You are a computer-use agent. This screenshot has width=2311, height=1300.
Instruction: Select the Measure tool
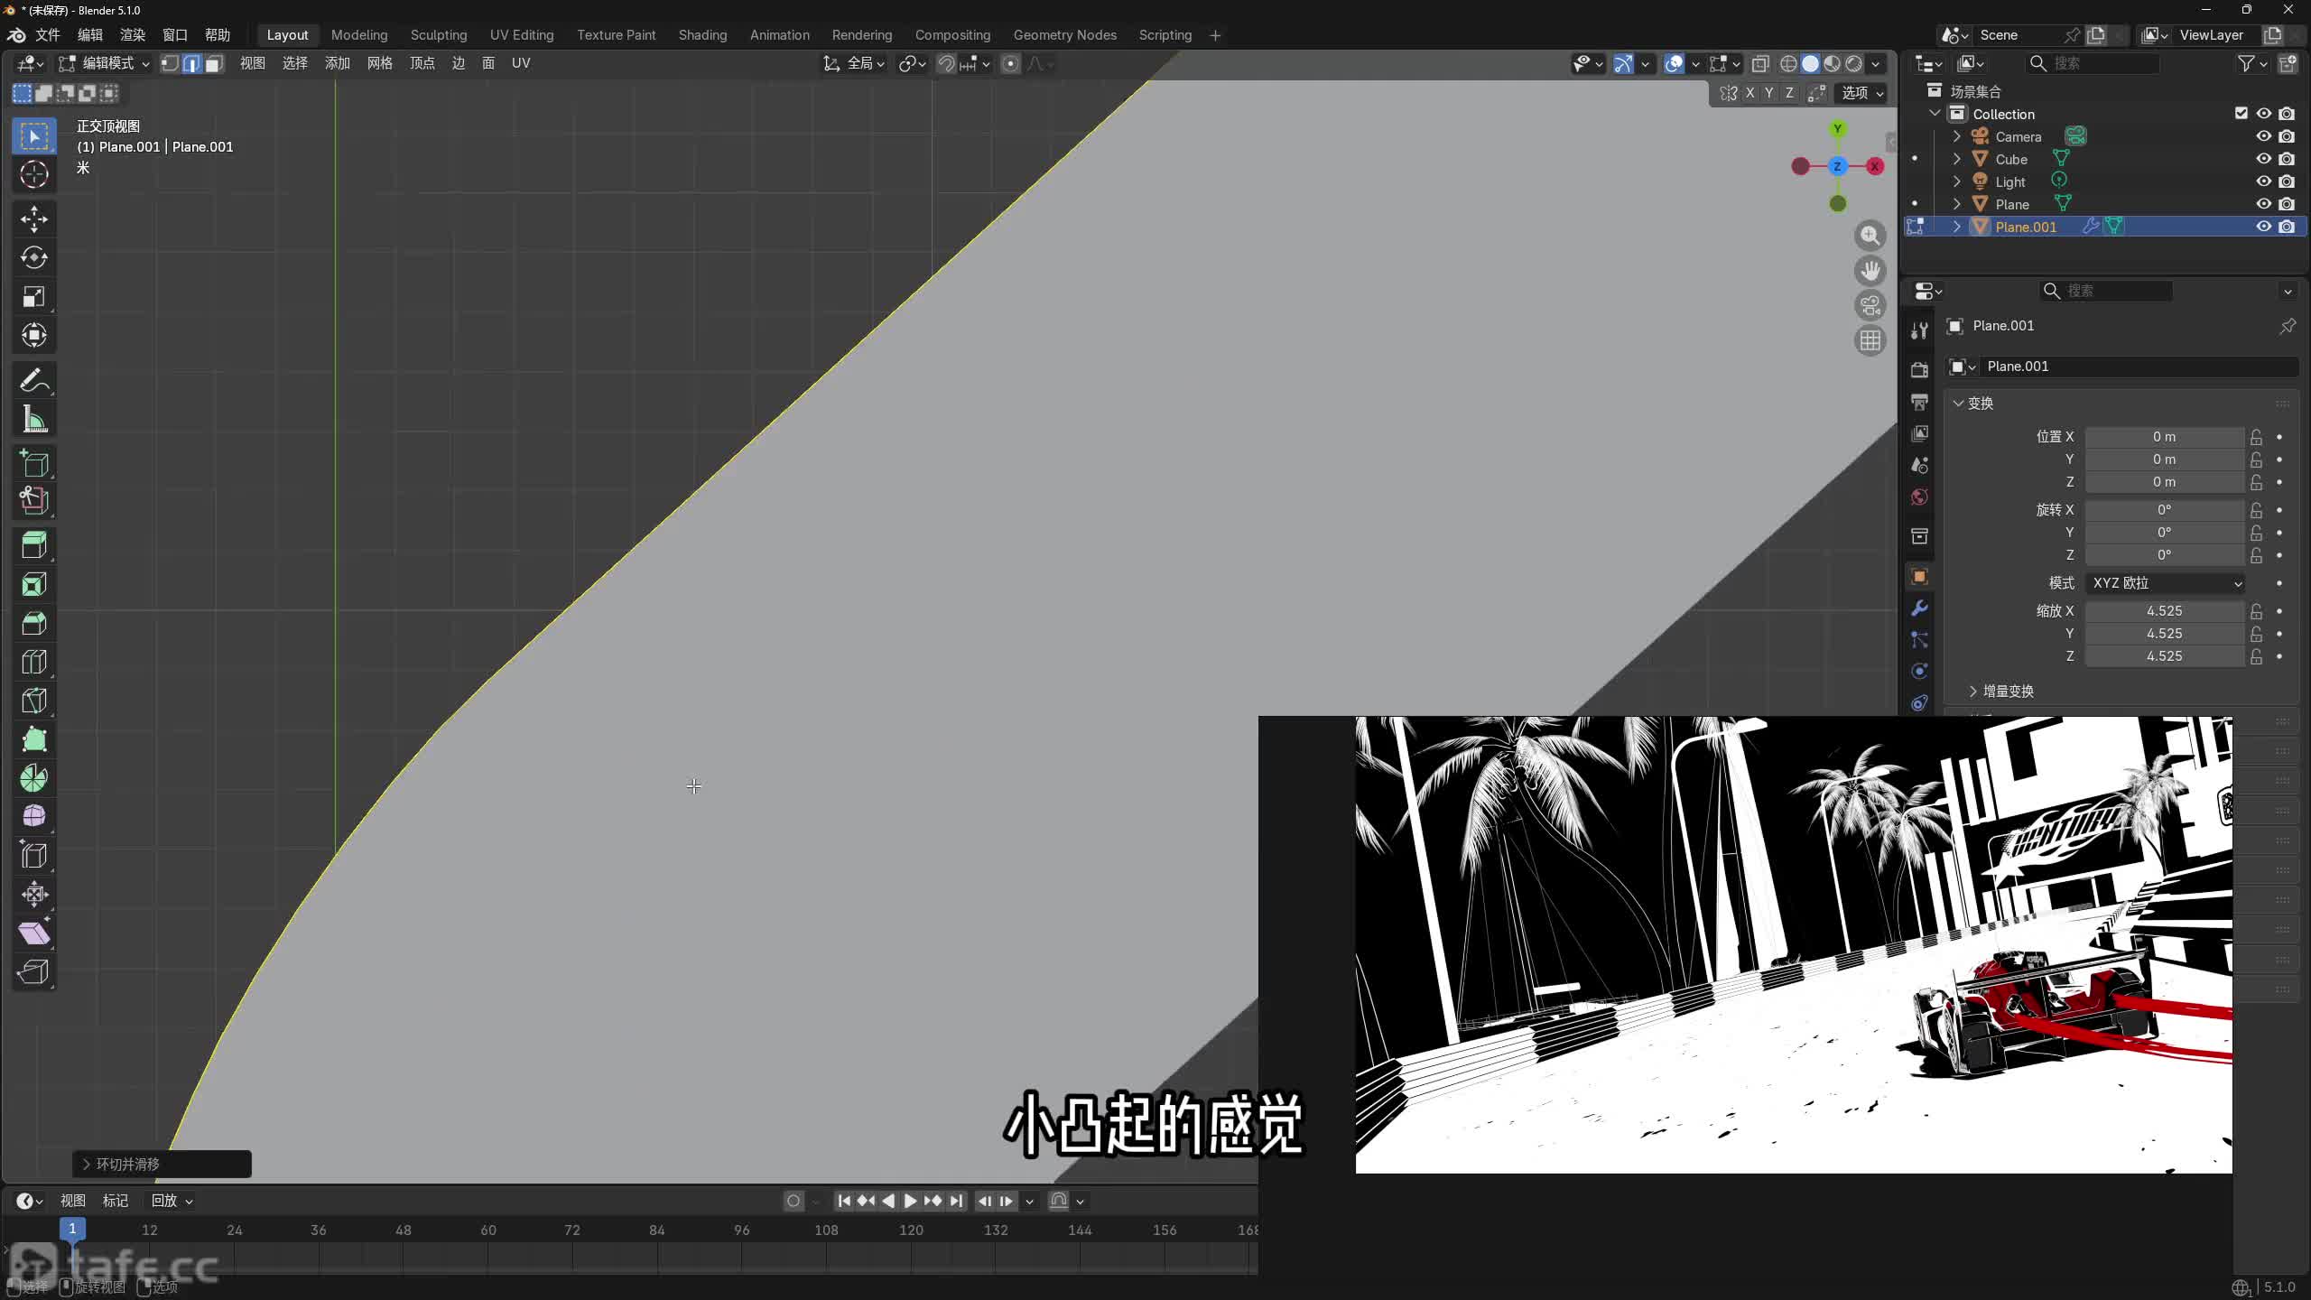point(33,418)
